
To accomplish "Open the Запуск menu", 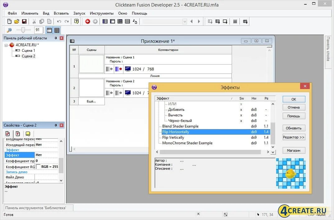I will point(79,13).
